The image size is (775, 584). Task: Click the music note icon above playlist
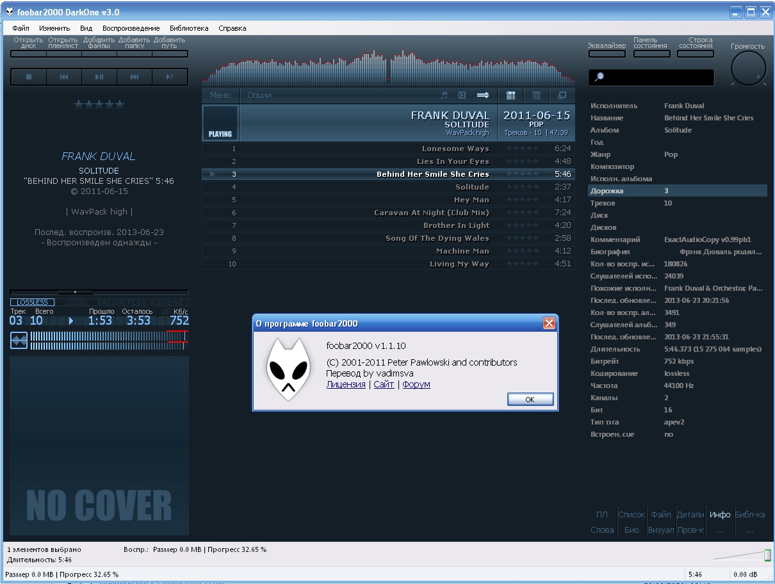(x=444, y=95)
